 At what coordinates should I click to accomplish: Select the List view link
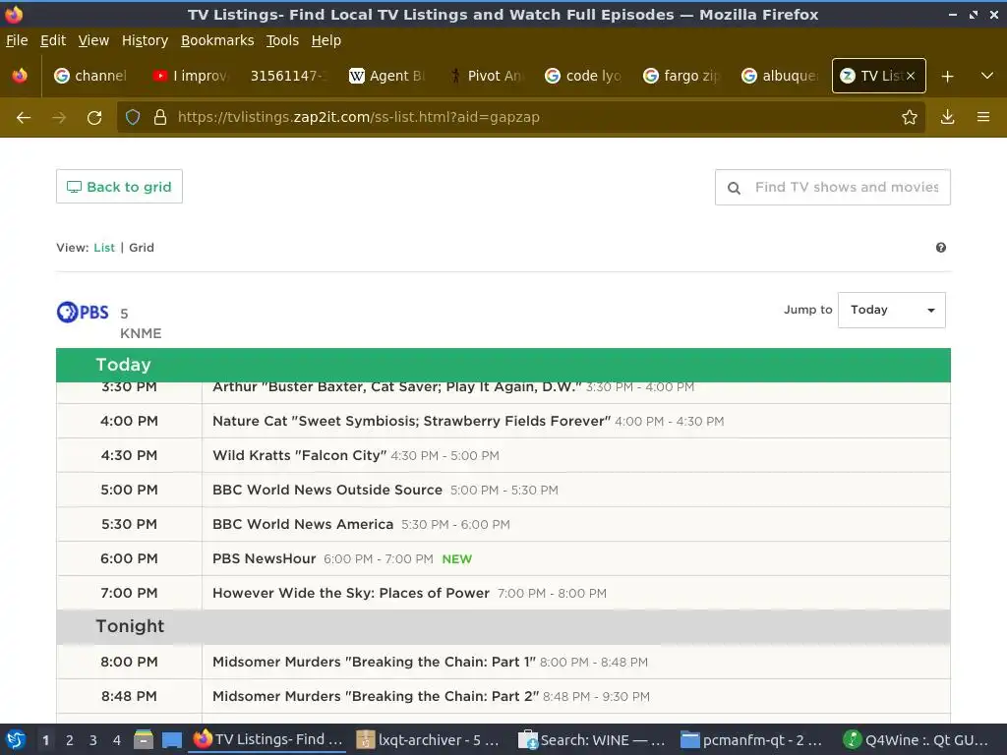pos(104,247)
